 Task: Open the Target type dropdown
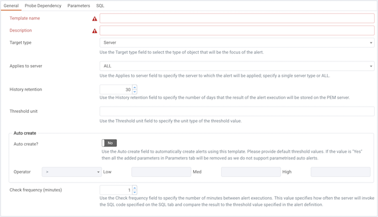[x=237, y=43]
